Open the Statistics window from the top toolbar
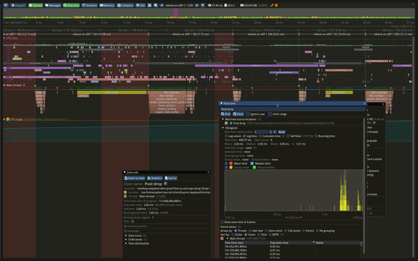The height and width of the screenshot is (261, 418). click(90, 5)
